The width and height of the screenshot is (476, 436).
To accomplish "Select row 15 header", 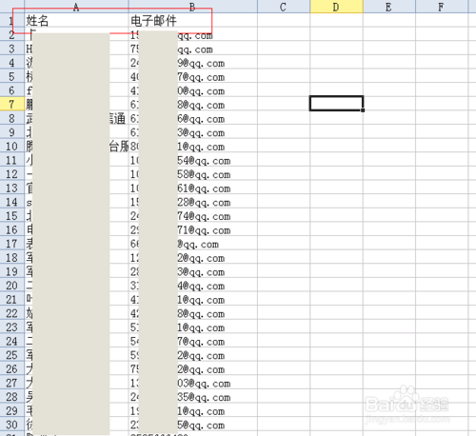I will click(12, 215).
